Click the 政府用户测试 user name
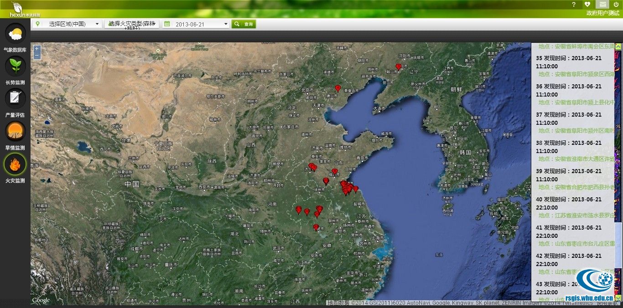Viewport: 623px width, 308px height. (x=602, y=13)
